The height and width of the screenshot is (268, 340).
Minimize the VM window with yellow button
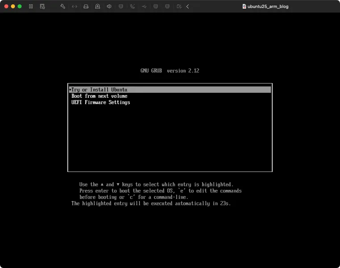click(x=13, y=7)
